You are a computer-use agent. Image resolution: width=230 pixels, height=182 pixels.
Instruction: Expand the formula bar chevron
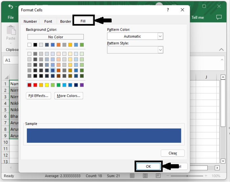(222, 60)
